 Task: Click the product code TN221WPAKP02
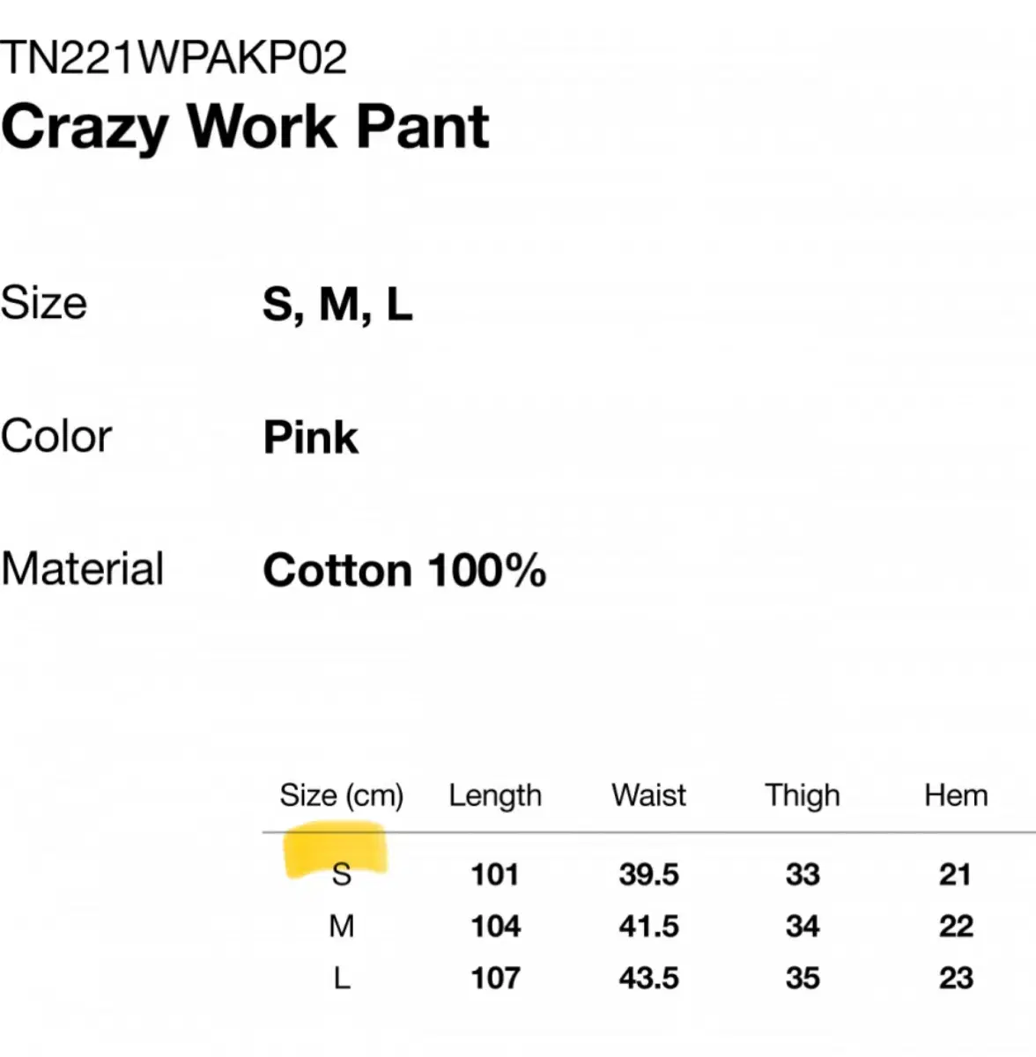pos(174,57)
